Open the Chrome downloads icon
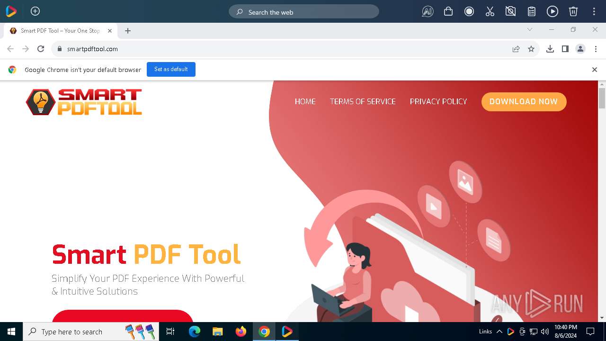The image size is (606, 341). click(x=550, y=49)
